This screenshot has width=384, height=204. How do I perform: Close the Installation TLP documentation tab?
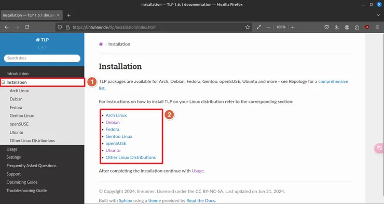coord(58,15)
